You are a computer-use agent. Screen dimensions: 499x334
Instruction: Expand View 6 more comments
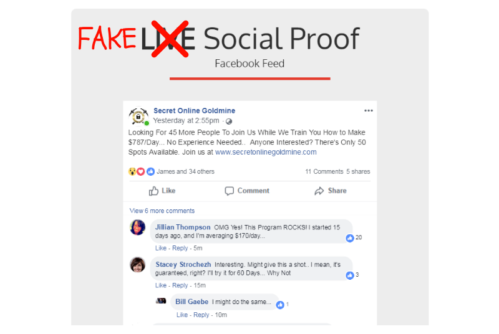coord(162,211)
